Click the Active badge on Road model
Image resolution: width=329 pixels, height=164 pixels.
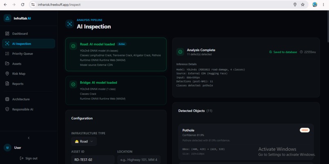[x=122, y=44]
